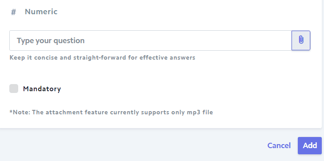Viewport: 324px width, 161px height.
Task: Focus the Type your question field
Action: (x=150, y=40)
